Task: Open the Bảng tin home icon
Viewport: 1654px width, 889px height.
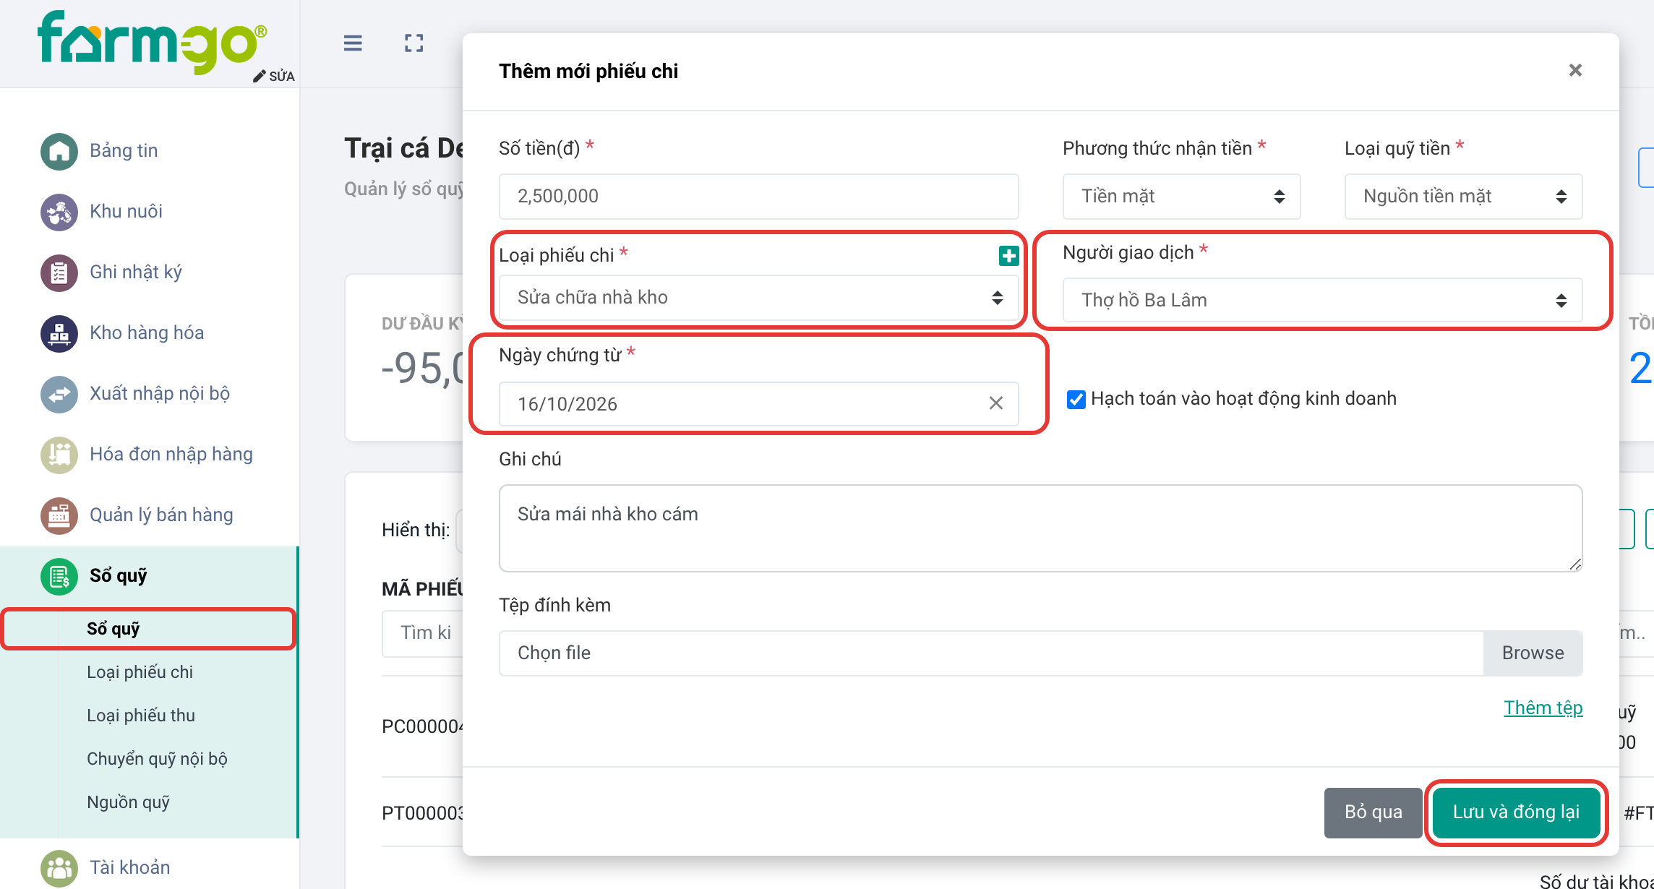Action: pos(59,151)
